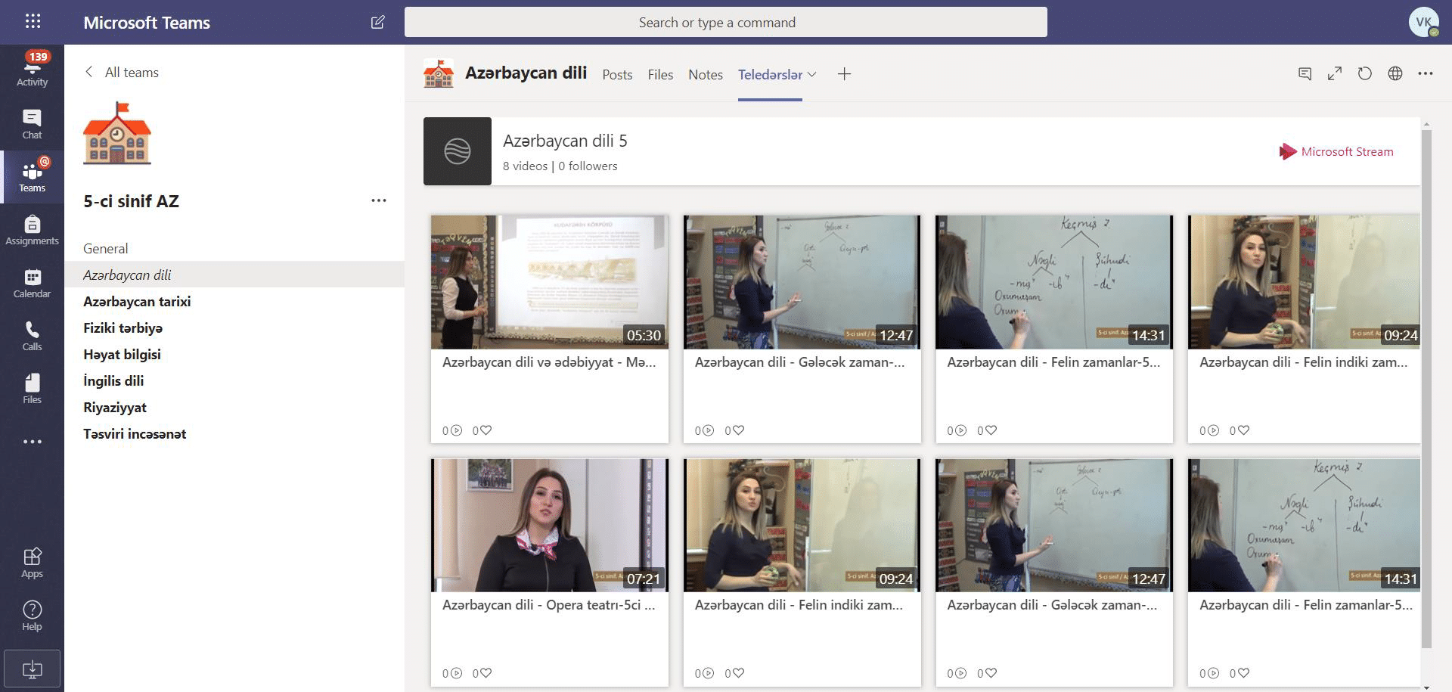The height and width of the screenshot is (692, 1452).
Task: Open more options for 5-ci sinif AZ
Action: pos(378,200)
